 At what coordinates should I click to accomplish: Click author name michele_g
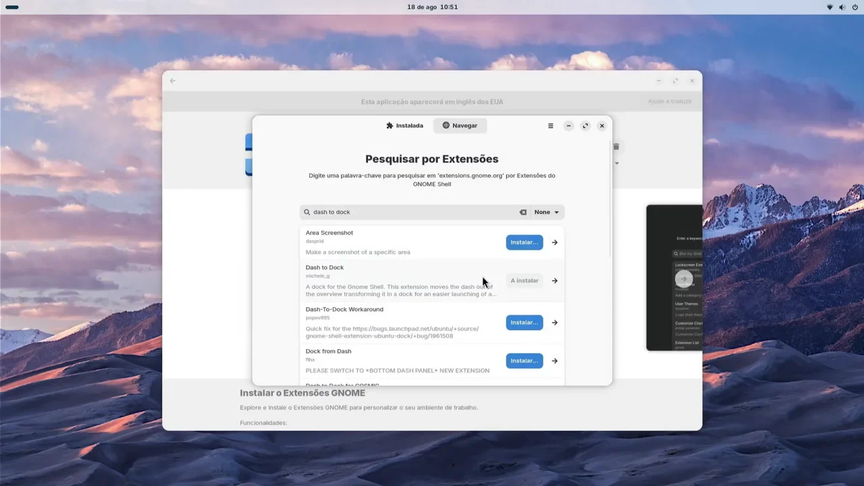318,276
